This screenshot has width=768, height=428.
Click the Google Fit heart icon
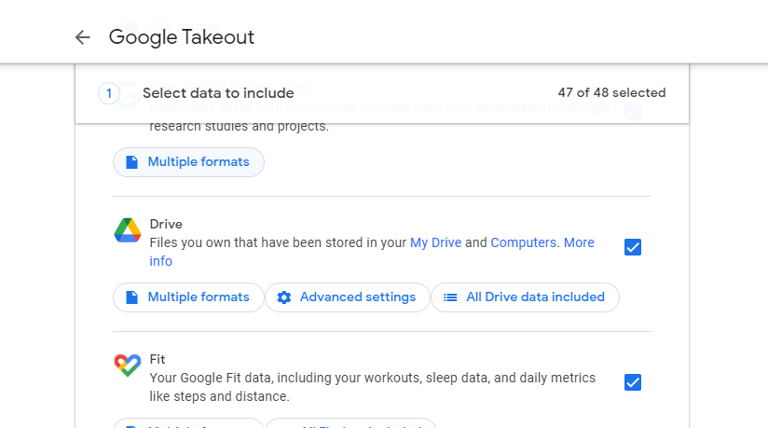coord(128,366)
